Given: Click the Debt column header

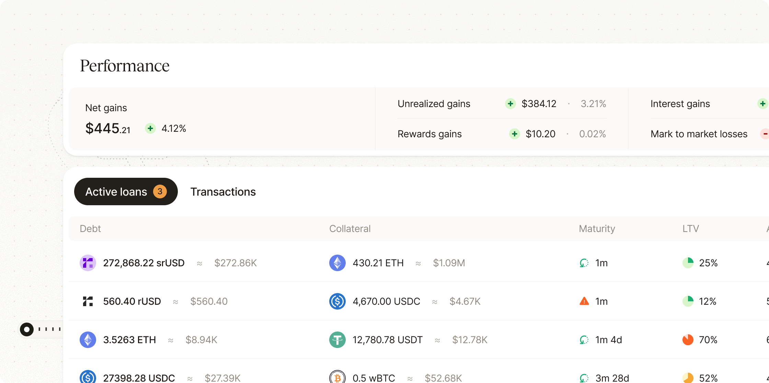Looking at the screenshot, I should [90, 229].
